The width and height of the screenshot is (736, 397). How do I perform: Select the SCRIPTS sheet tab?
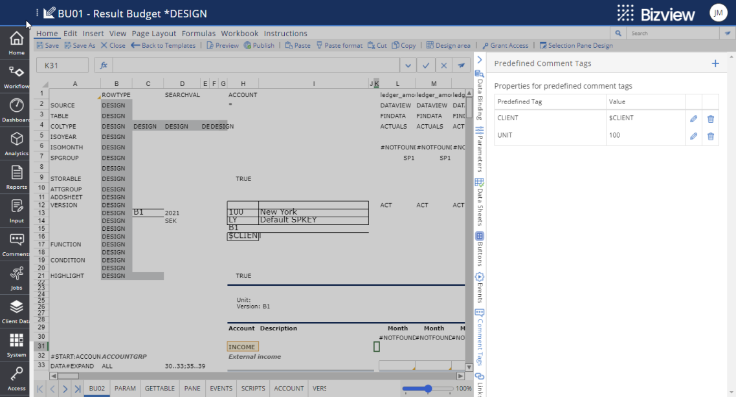[x=252, y=388]
